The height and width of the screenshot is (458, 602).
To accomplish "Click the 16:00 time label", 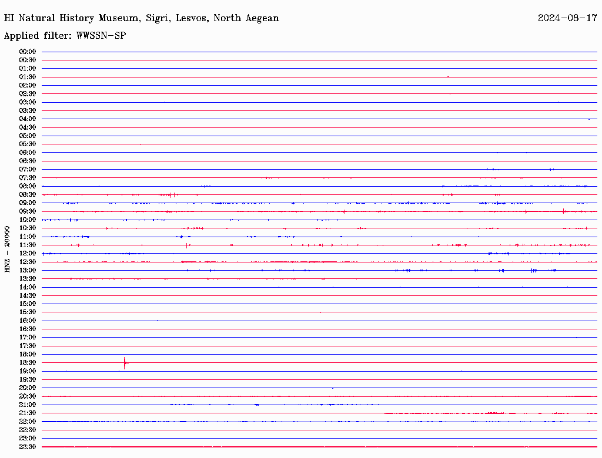I will (28, 321).
